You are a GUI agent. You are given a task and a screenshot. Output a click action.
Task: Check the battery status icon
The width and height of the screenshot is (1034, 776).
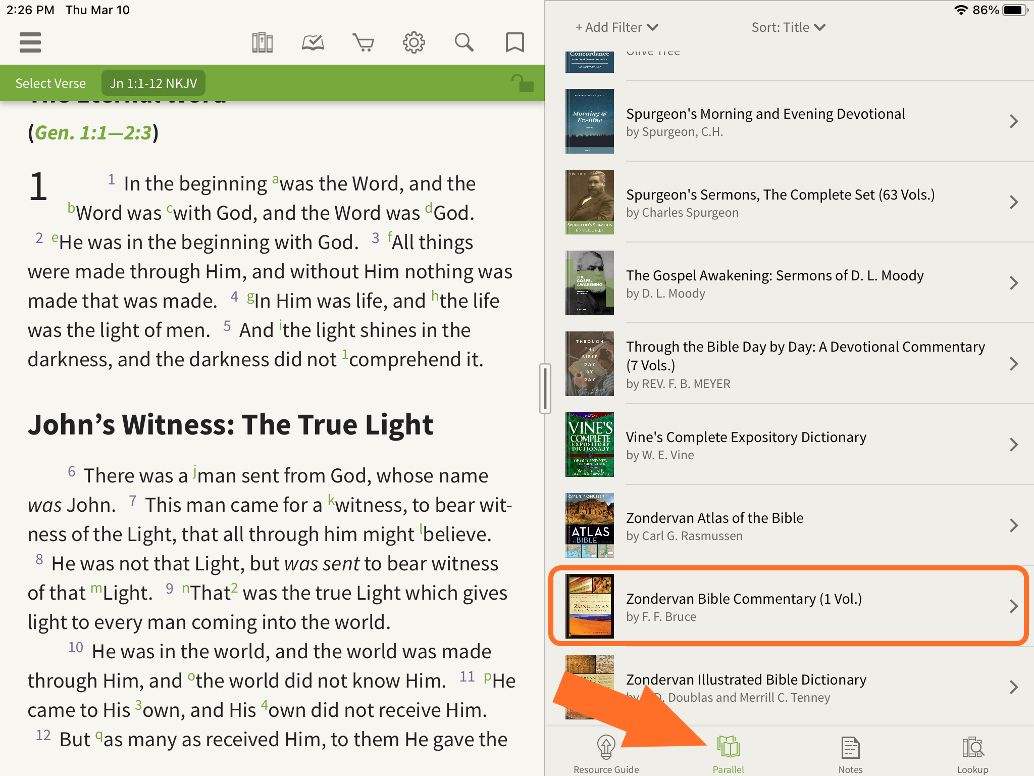[x=1015, y=10]
